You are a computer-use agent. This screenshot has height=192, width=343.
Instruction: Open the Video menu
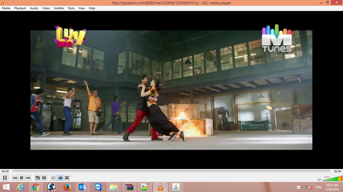point(46,8)
